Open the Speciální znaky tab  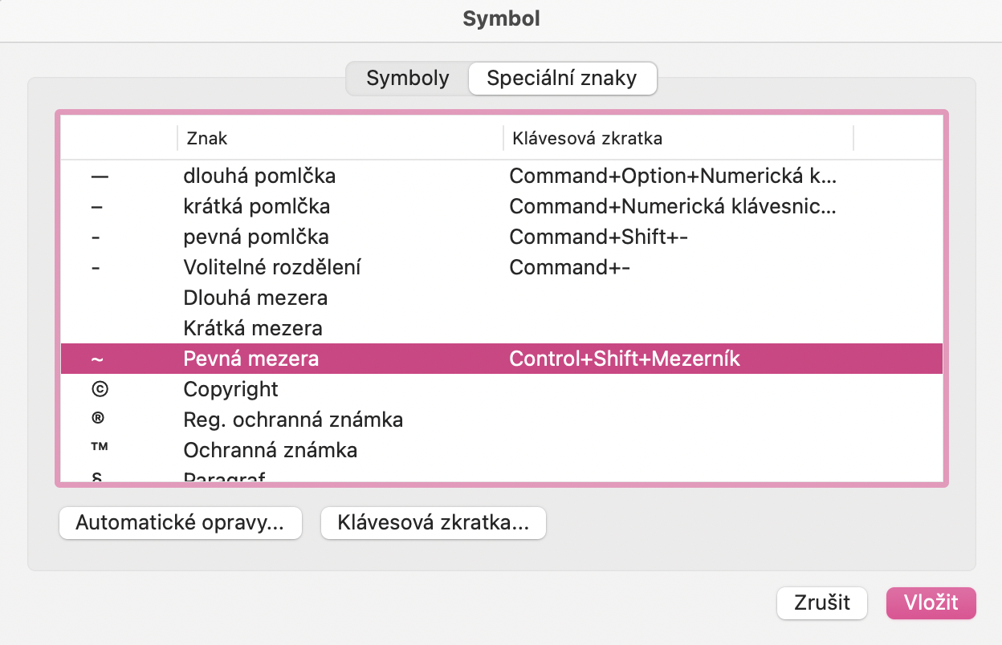coord(562,78)
